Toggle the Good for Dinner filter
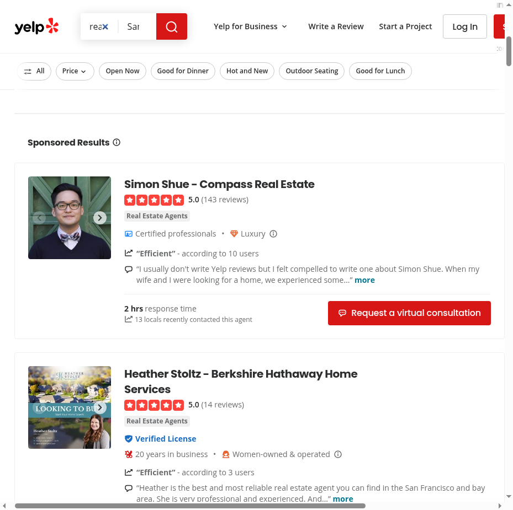513x510 pixels. point(183,71)
